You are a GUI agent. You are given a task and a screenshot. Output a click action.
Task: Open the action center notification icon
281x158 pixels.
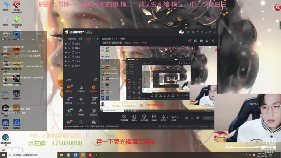[x=276, y=155]
